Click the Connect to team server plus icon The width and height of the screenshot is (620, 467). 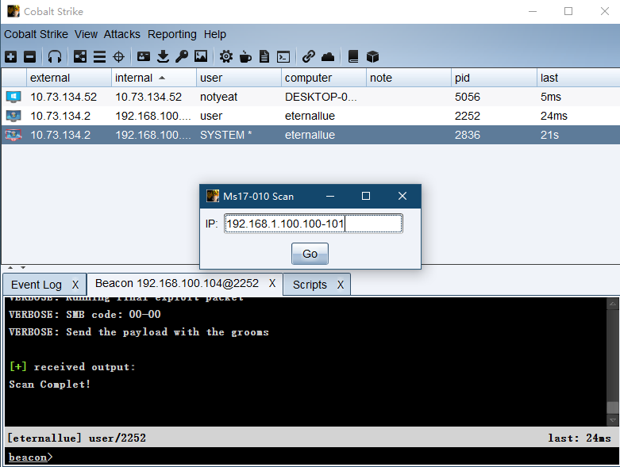(10, 57)
